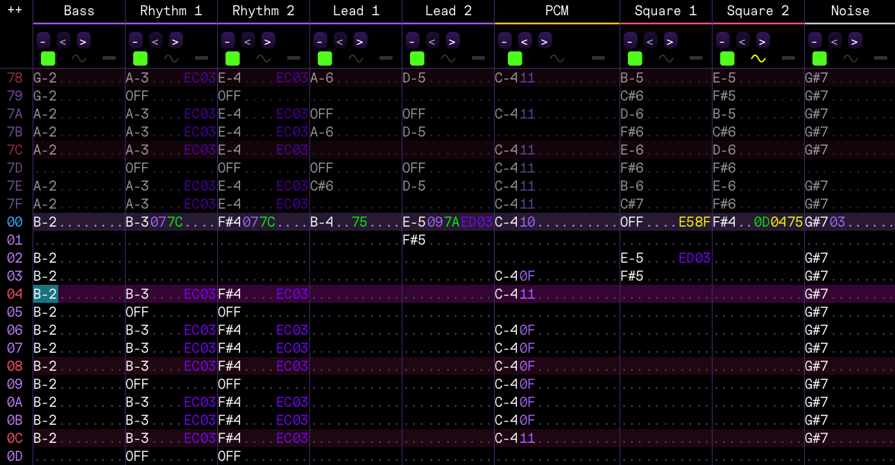Click the Rhythm 2 channel wave icon

click(x=264, y=58)
